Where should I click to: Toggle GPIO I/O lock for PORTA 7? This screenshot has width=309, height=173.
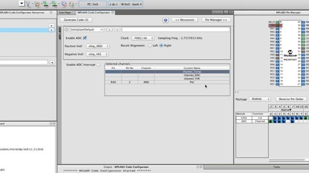pos(301,118)
